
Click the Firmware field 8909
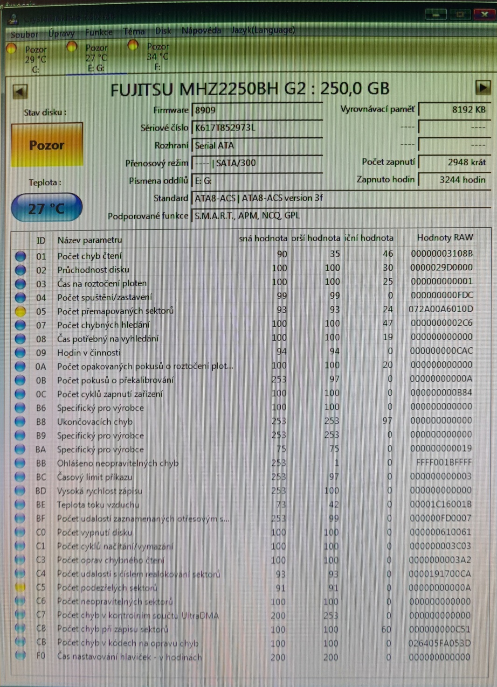pos(257,110)
